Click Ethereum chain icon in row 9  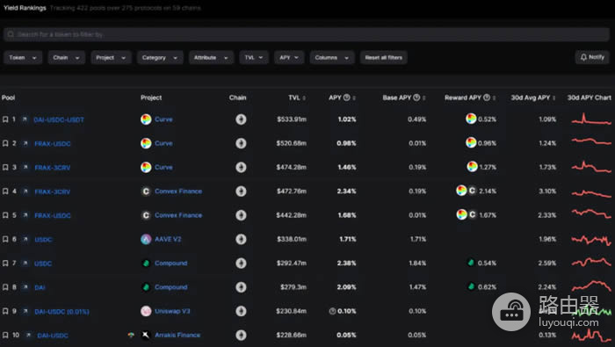[241, 311]
